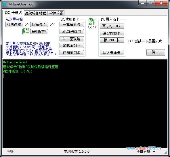170x157 pixels.
Task: Start 一键解原卡 to crack the original card
Action: (x=72, y=24)
